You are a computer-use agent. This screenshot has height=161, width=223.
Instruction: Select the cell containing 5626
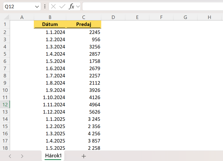pyautogui.click(x=83, y=112)
